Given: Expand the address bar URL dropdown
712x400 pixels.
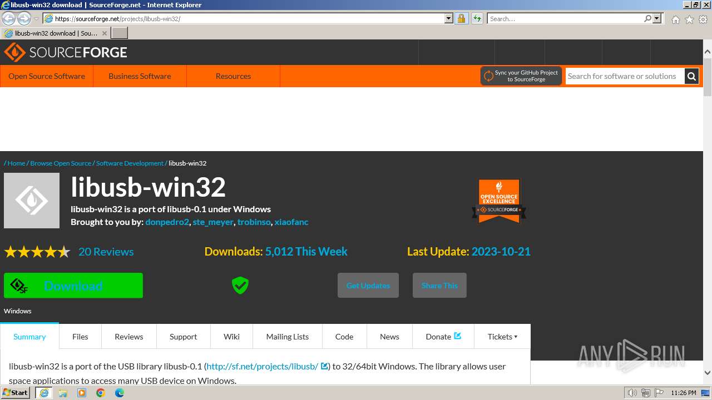Looking at the screenshot, I should coord(449,18).
